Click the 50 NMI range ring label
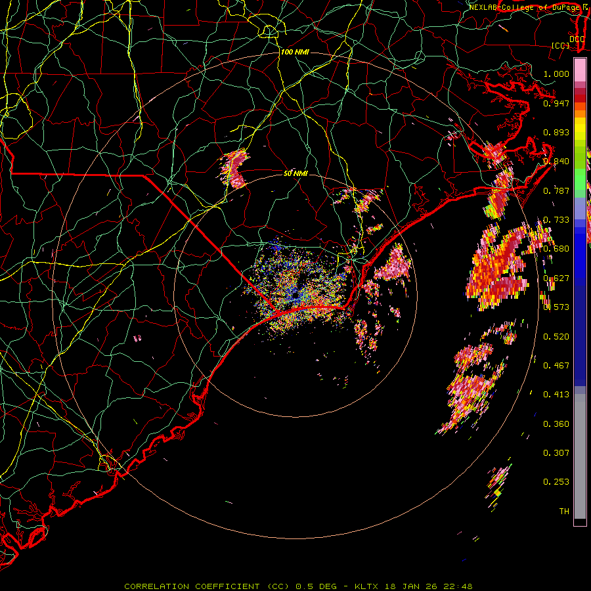The width and height of the screenshot is (591, 591). pos(296,173)
